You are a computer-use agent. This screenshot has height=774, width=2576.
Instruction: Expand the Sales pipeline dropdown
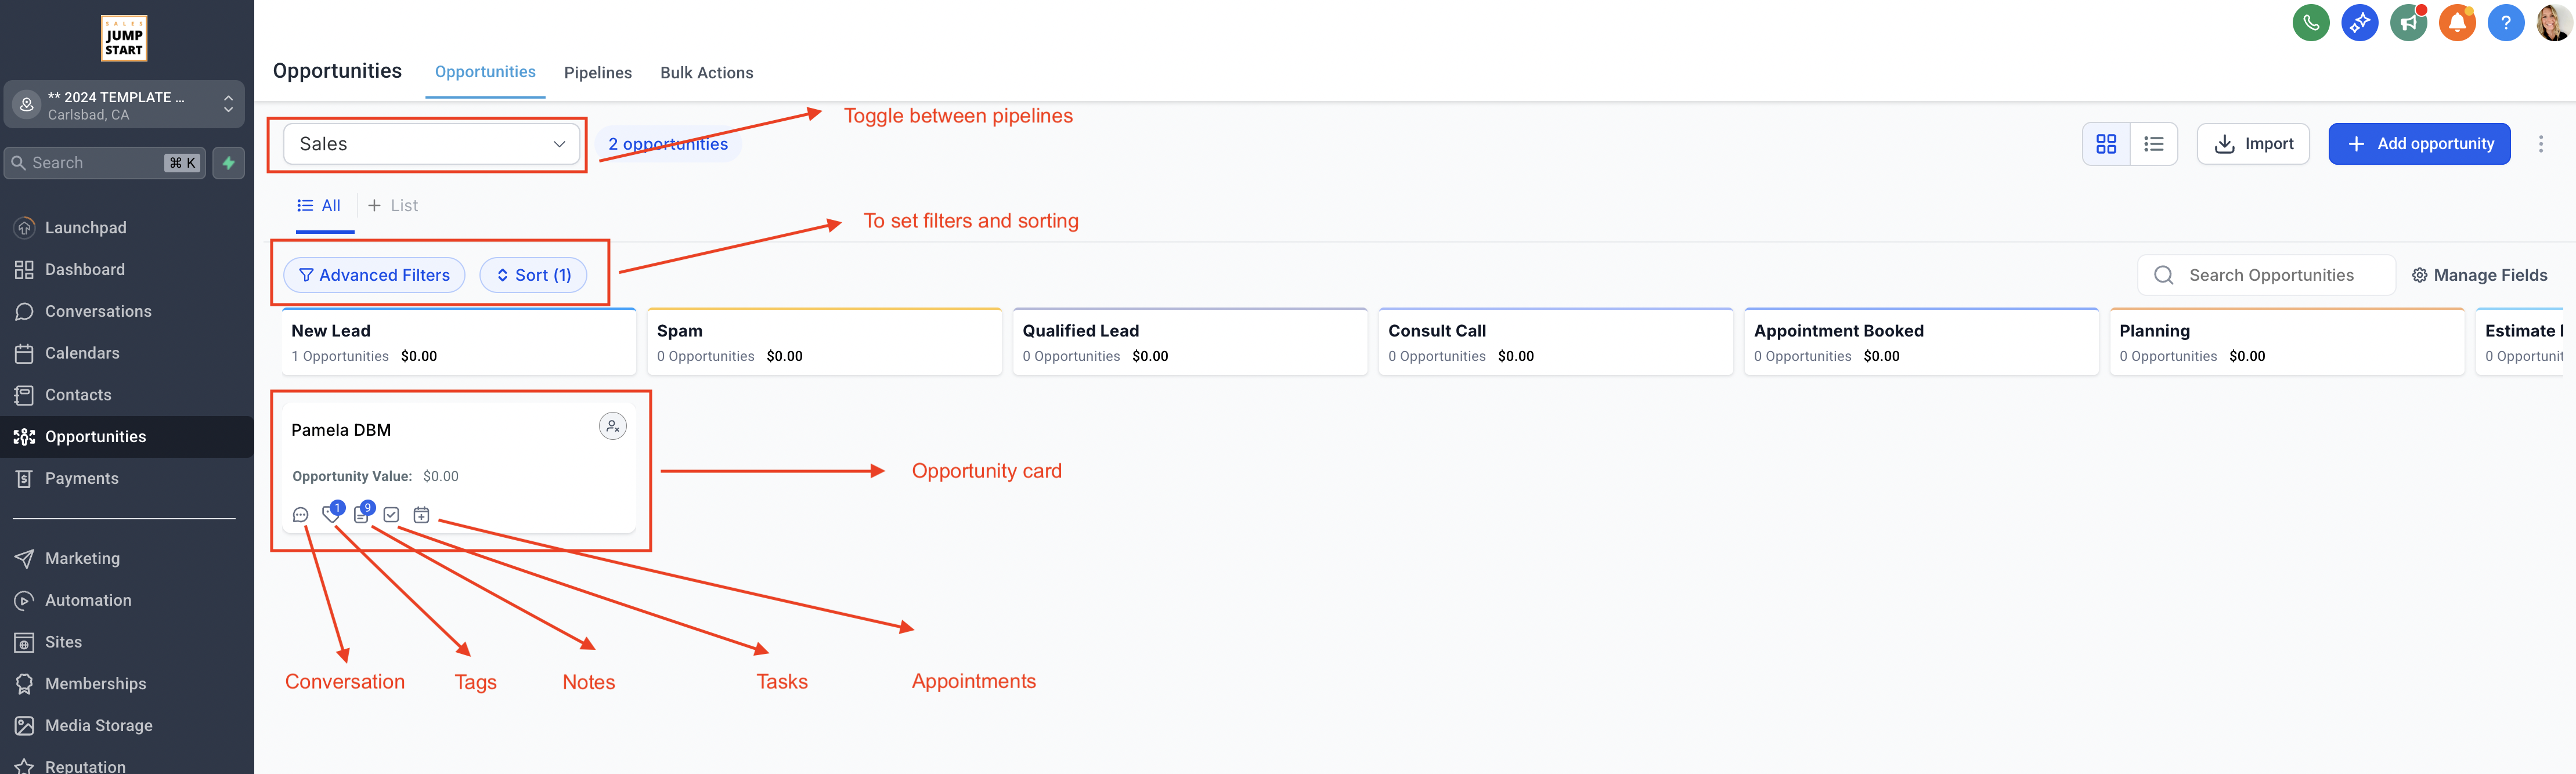432,144
